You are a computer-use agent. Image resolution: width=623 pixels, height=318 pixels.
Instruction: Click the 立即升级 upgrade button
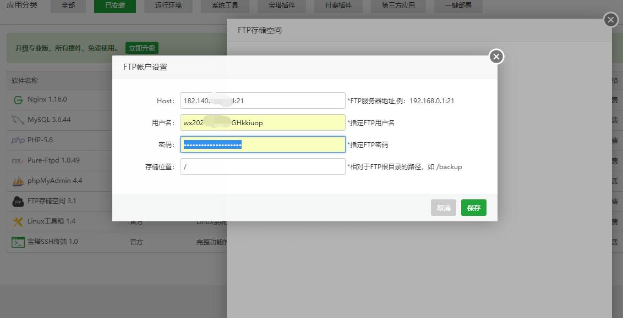[142, 48]
